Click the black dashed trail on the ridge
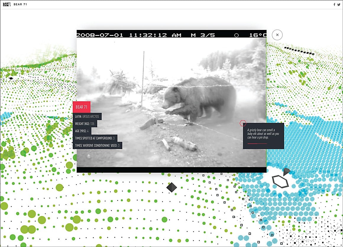 click(299, 51)
